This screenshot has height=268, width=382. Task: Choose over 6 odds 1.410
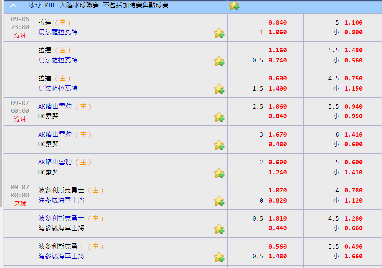[x=353, y=134]
